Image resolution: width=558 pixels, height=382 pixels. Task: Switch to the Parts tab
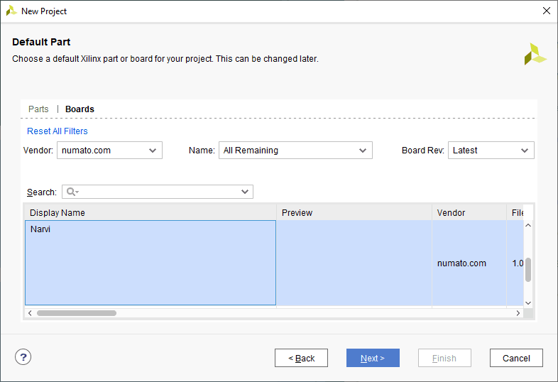click(x=38, y=109)
